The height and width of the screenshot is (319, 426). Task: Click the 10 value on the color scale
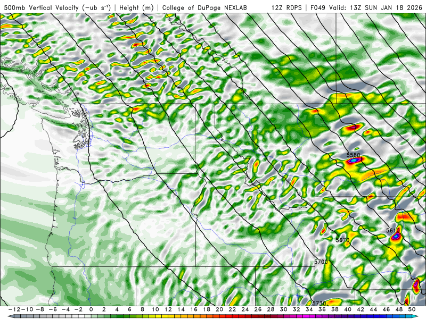pos(155,309)
